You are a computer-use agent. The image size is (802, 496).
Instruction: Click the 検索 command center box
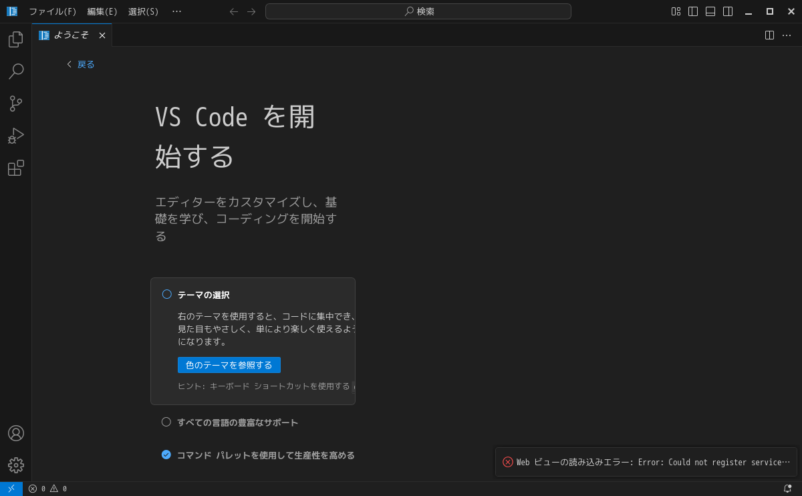click(x=418, y=11)
